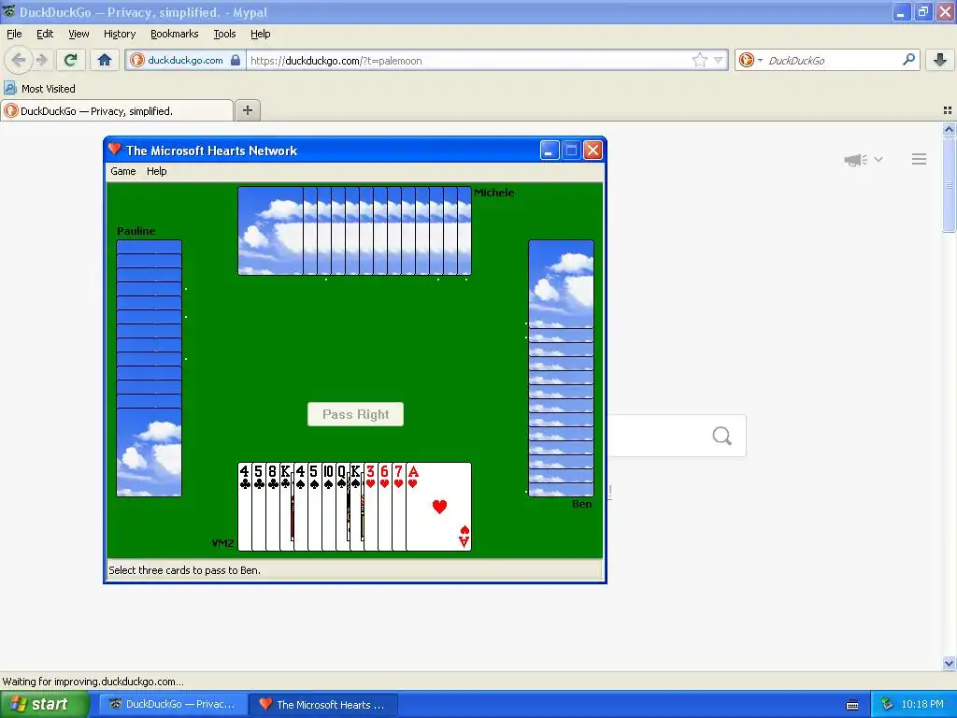Click the scrollbar up arrow

click(x=949, y=129)
